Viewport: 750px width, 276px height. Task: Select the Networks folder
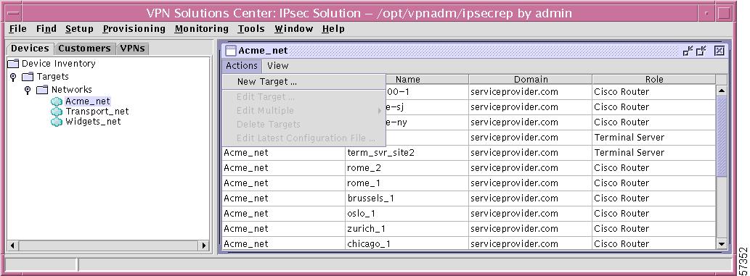click(72, 89)
